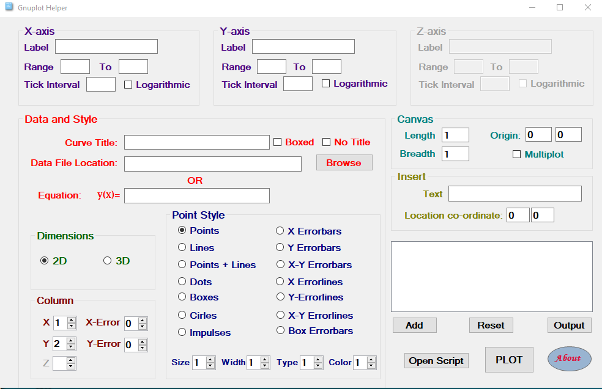Image resolution: width=602 pixels, height=389 pixels.
Task: Click the Browse button for data file
Action: coord(344,162)
